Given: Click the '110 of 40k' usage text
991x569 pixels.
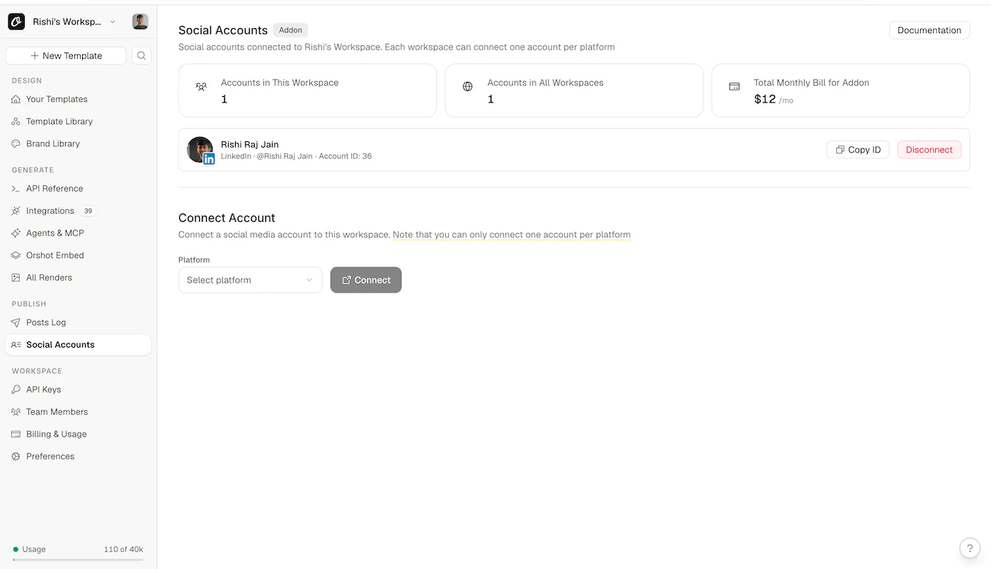Looking at the screenshot, I should point(123,549).
